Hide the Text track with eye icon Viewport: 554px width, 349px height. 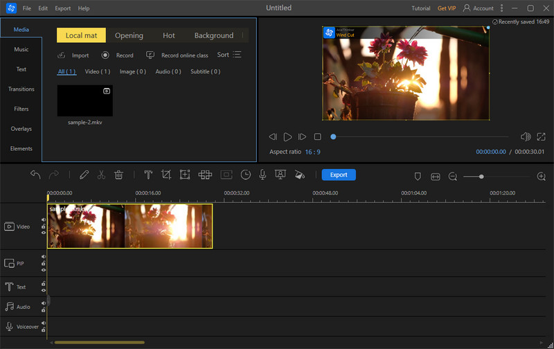pos(44,290)
